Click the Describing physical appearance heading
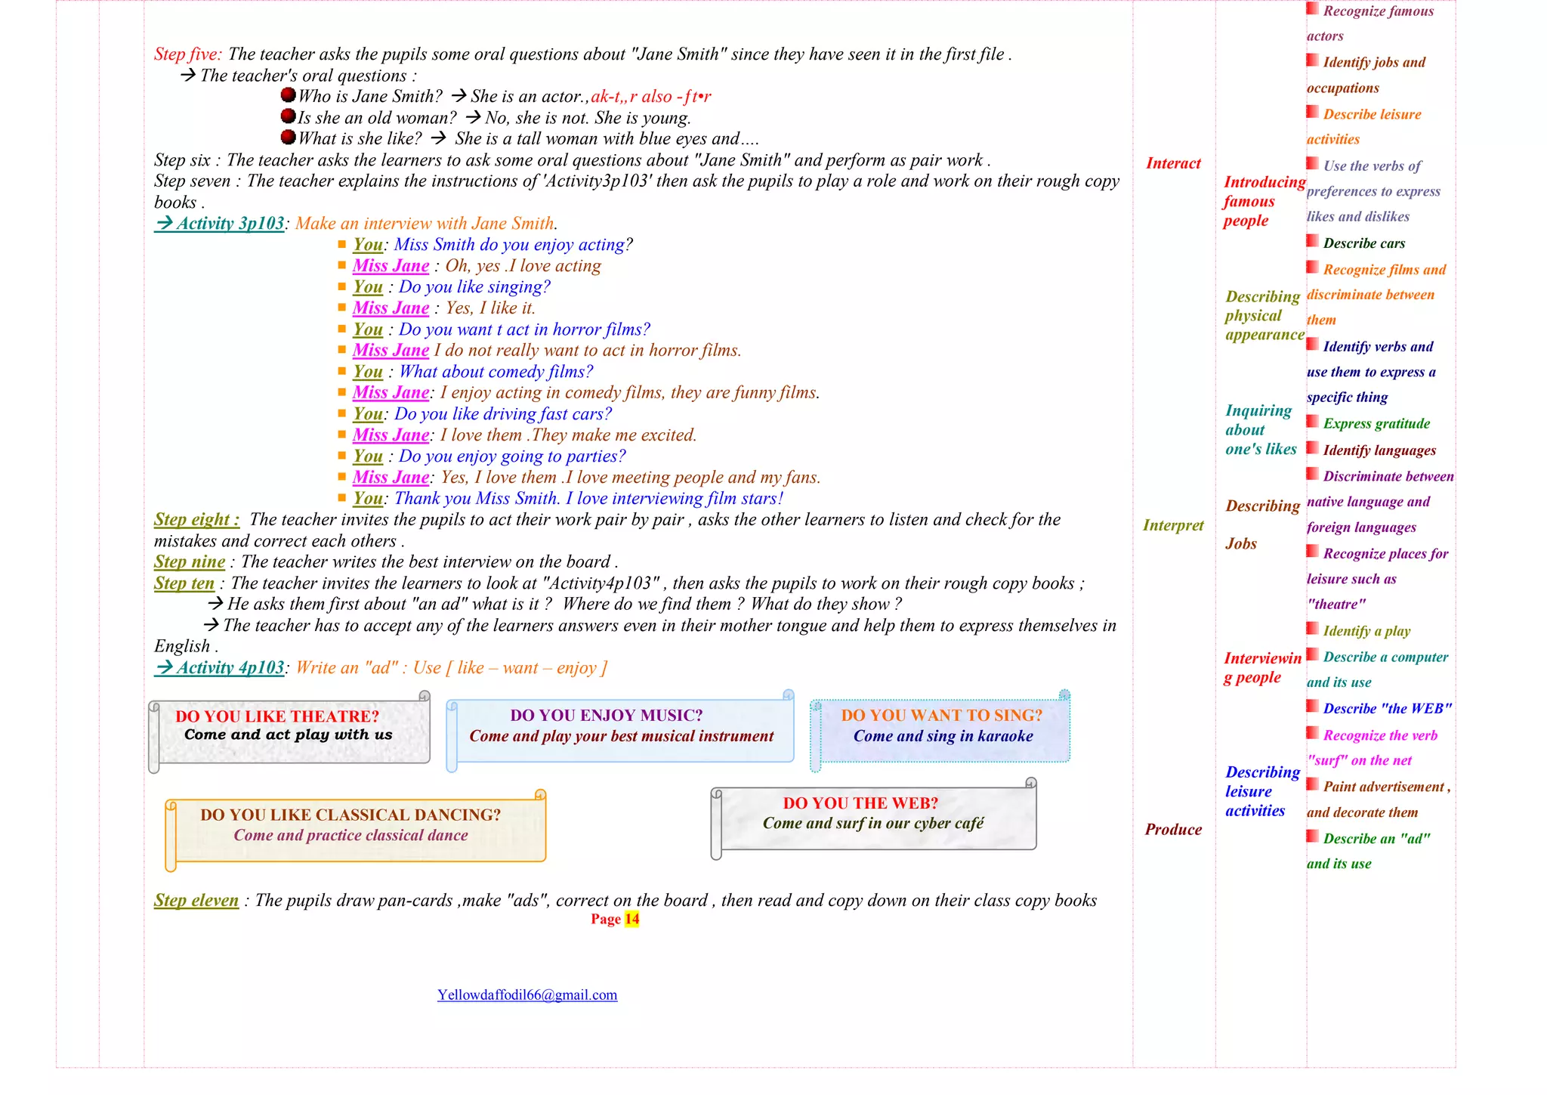The image size is (1547, 1095). pyautogui.click(x=1264, y=315)
